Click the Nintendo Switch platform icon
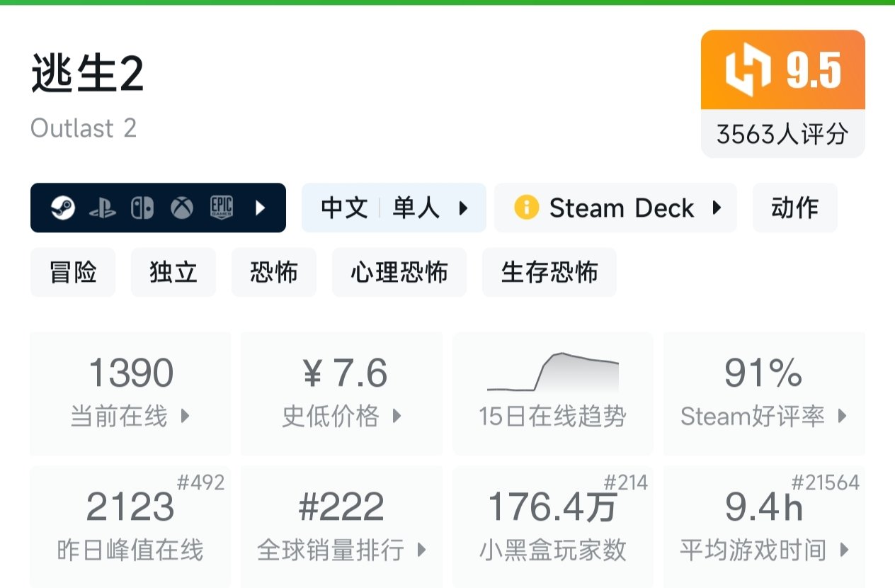Viewport: 895px width, 588px height. [x=142, y=208]
